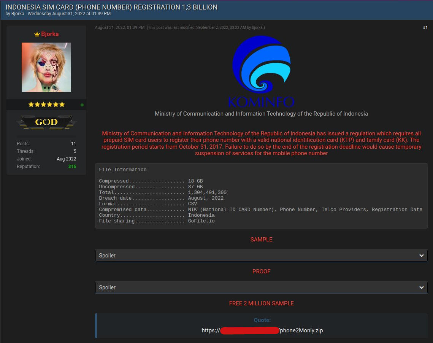The height and width of the screenshot is (343, 433).
Task: Click the gold crown icon beside Bjorka
Action: pyautogui.click(x=37, y=34)
